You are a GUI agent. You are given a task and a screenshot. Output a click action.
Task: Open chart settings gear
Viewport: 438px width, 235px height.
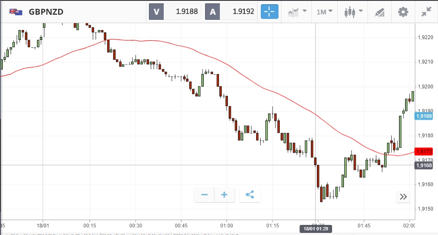click(x=403, y=12)
